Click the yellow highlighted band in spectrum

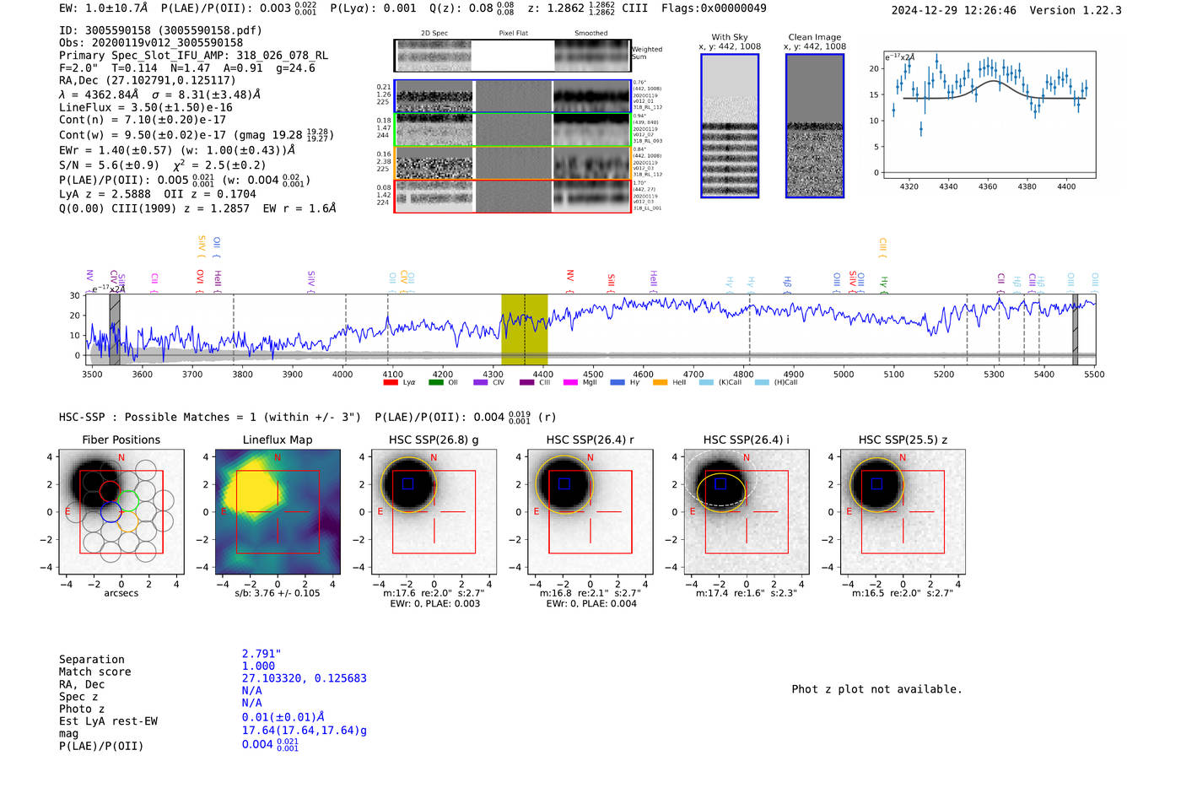pyautogui.click(x=524, y=330)
